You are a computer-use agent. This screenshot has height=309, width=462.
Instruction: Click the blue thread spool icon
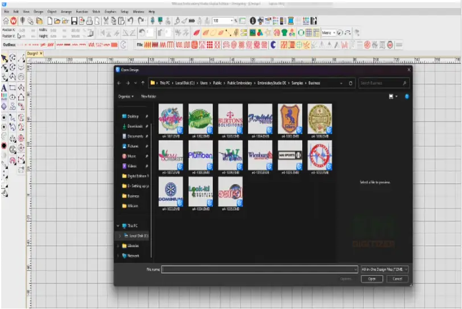coord(291,21)
